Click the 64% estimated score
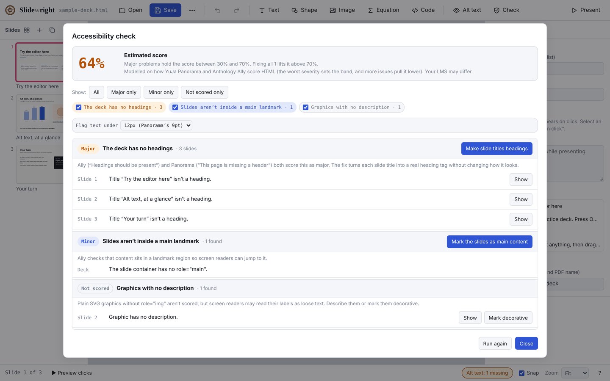 tap(91, 63)
